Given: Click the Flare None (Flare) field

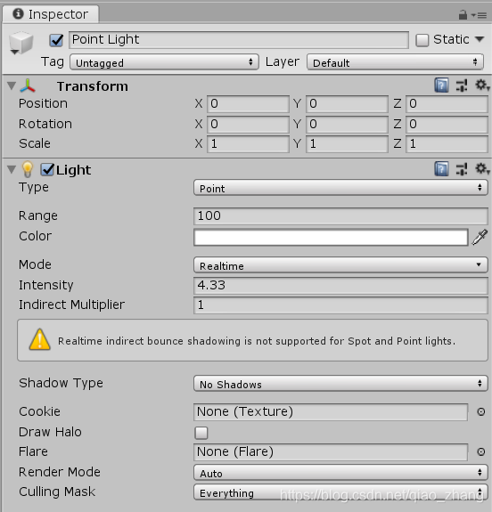Looking at the screenshot, I should (331, 452).
